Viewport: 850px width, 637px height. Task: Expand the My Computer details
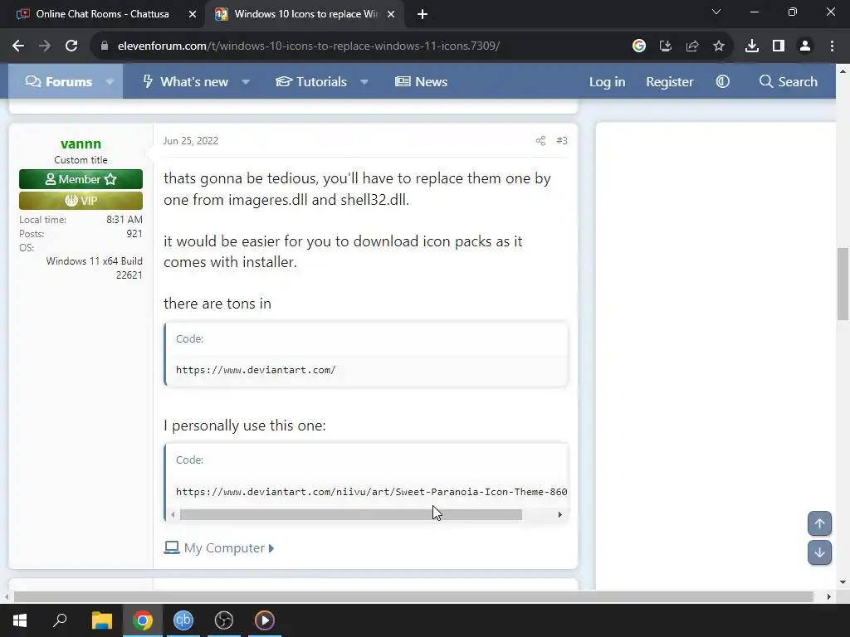tap(219, 548)
